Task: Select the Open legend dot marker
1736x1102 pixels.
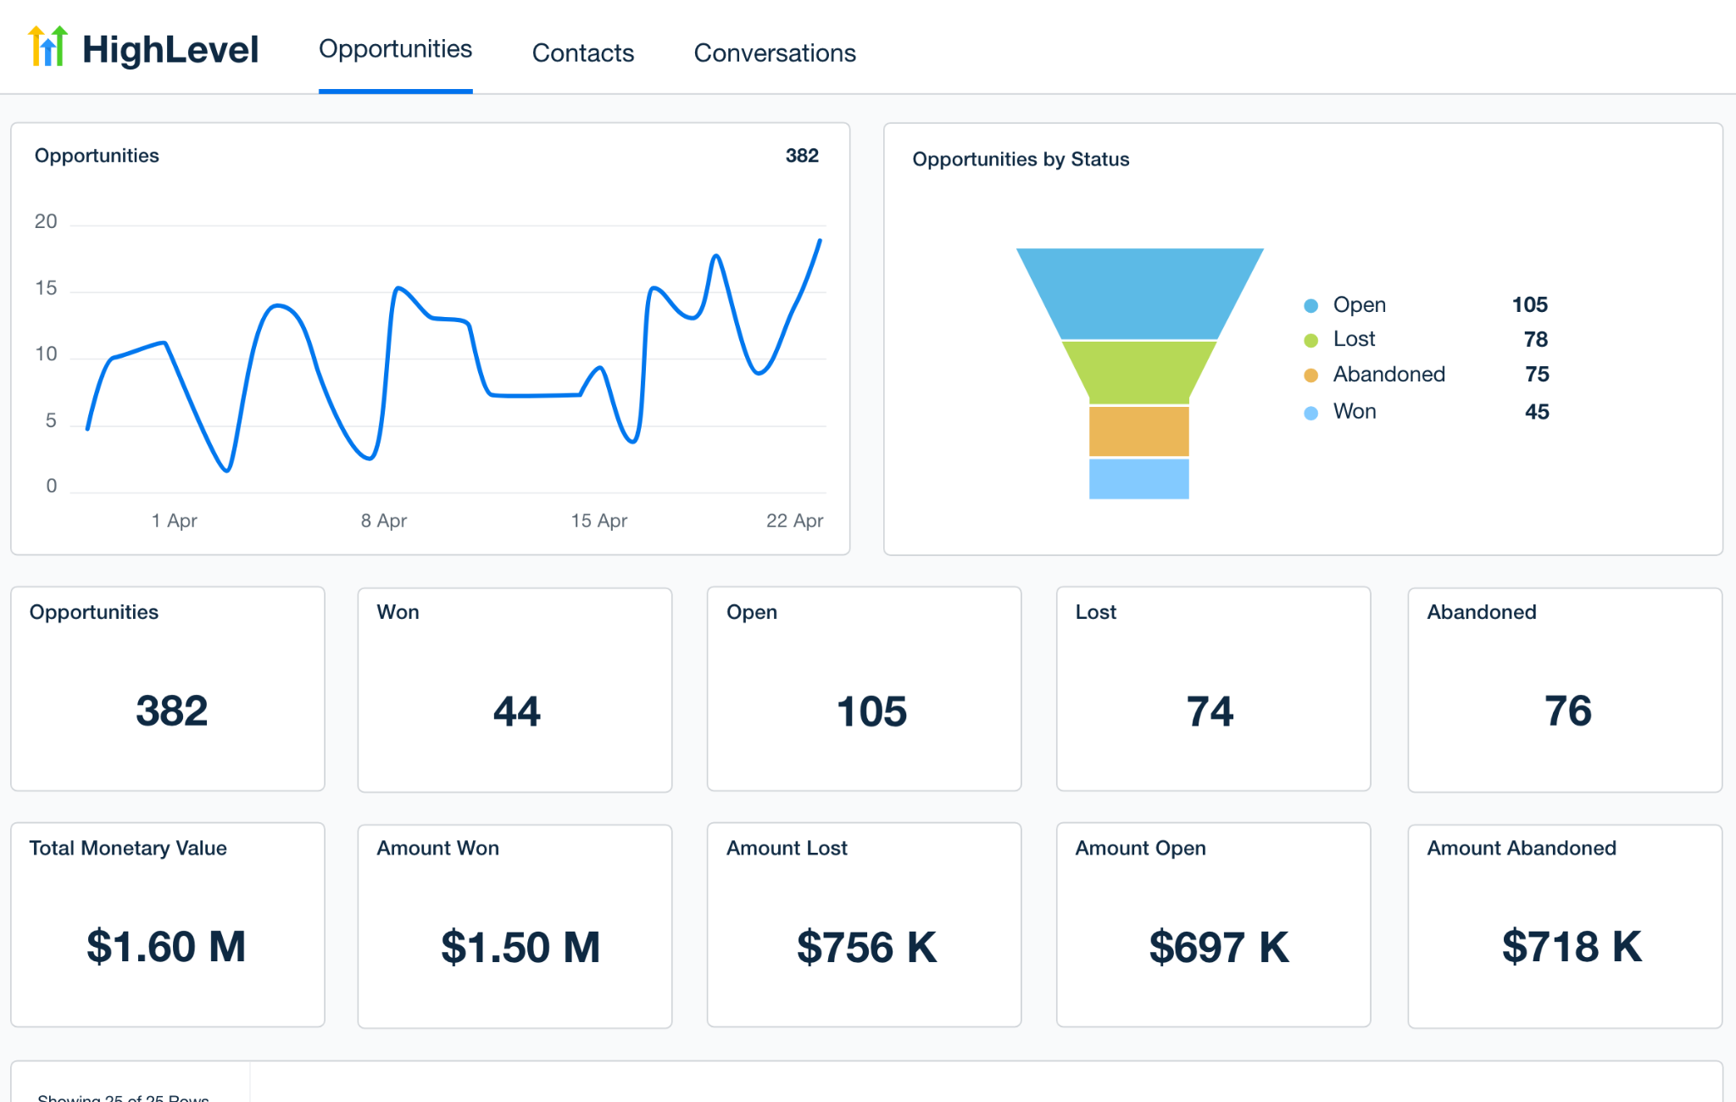Action: (1310, 304)
